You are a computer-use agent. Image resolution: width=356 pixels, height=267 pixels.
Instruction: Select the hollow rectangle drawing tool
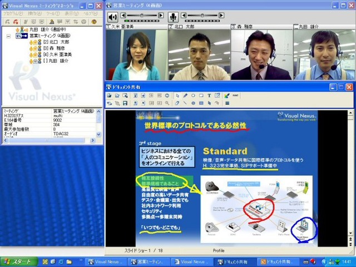(x=201, y=96)
